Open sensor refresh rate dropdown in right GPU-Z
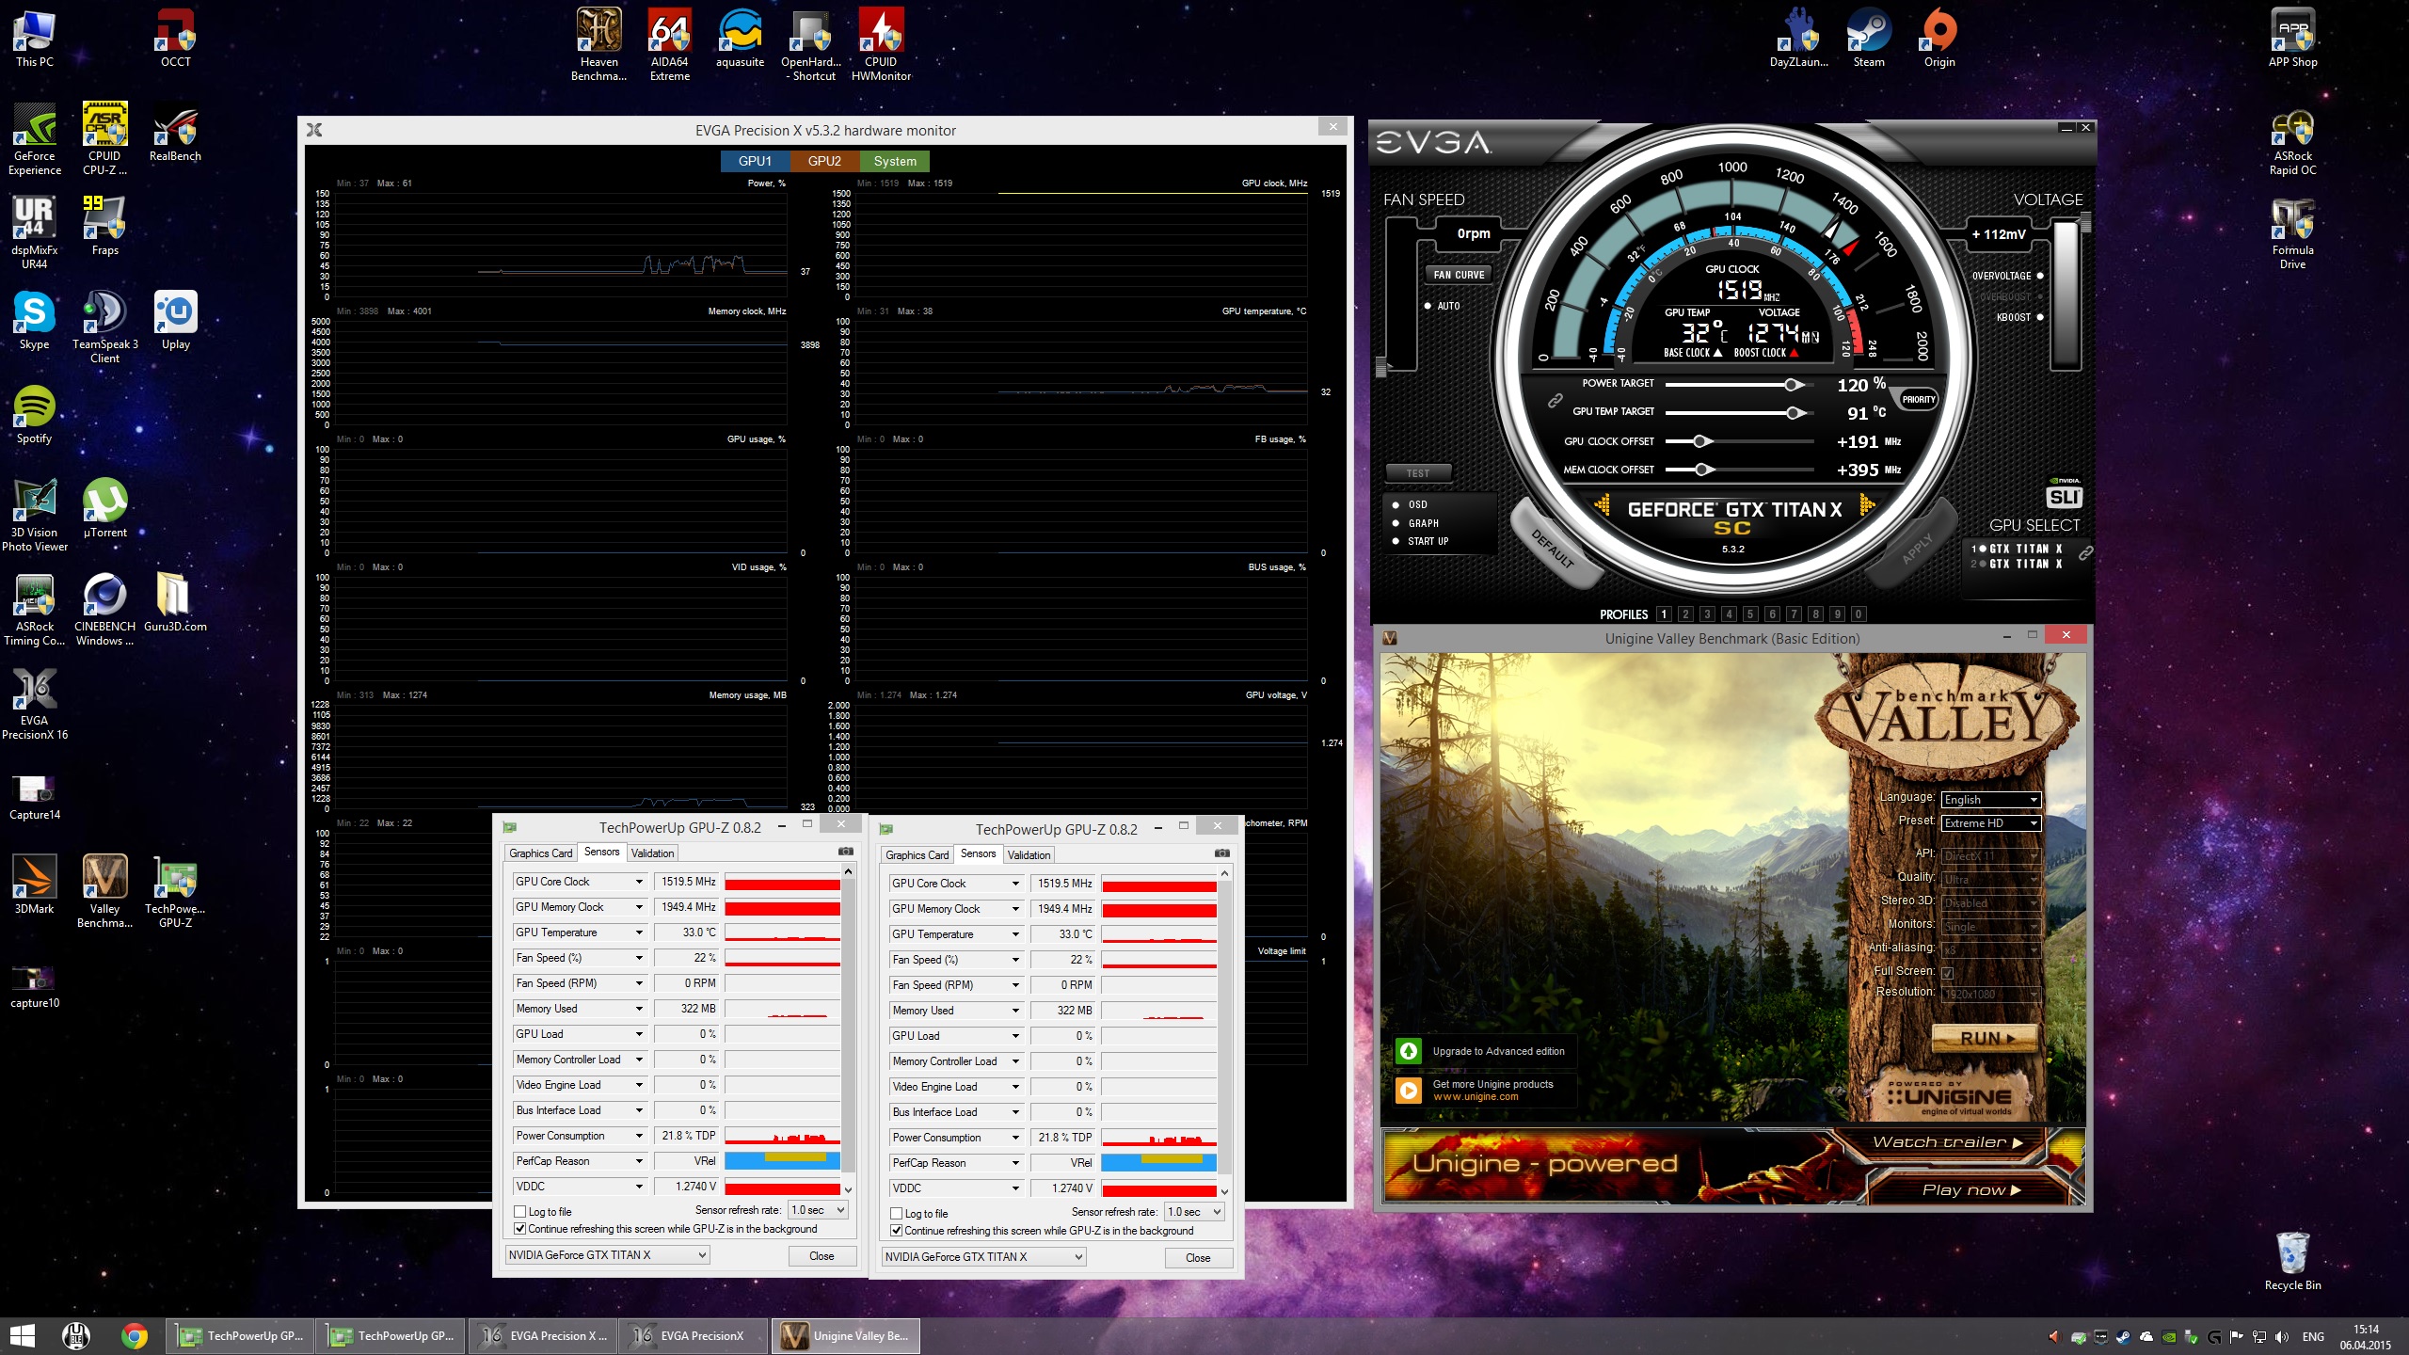 click(1194, 1212)
